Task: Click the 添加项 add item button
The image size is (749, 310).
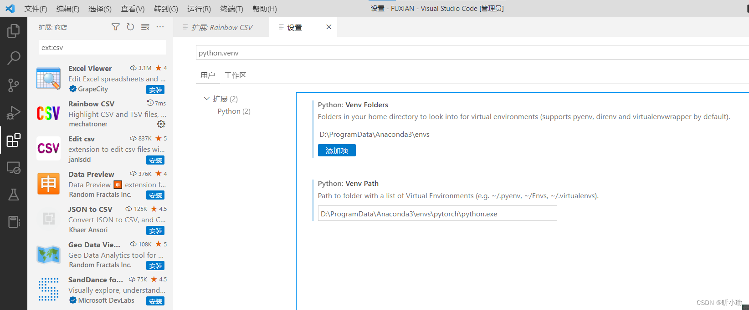Action: pyautogui.click(x=337, y=150)
